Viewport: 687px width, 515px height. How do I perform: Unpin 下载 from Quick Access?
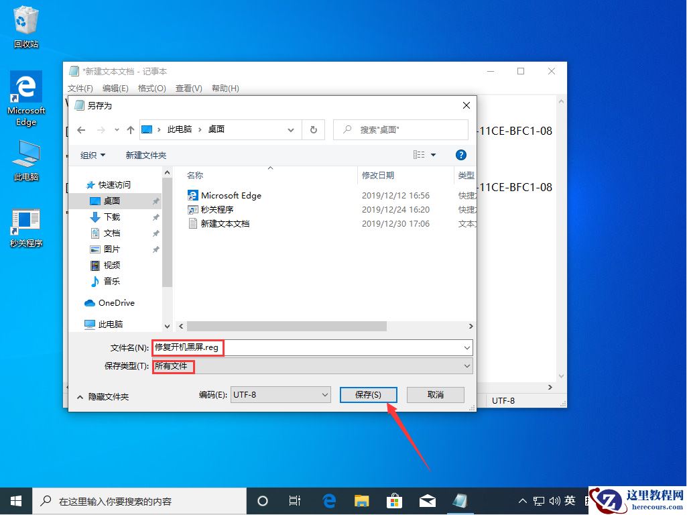154,217
